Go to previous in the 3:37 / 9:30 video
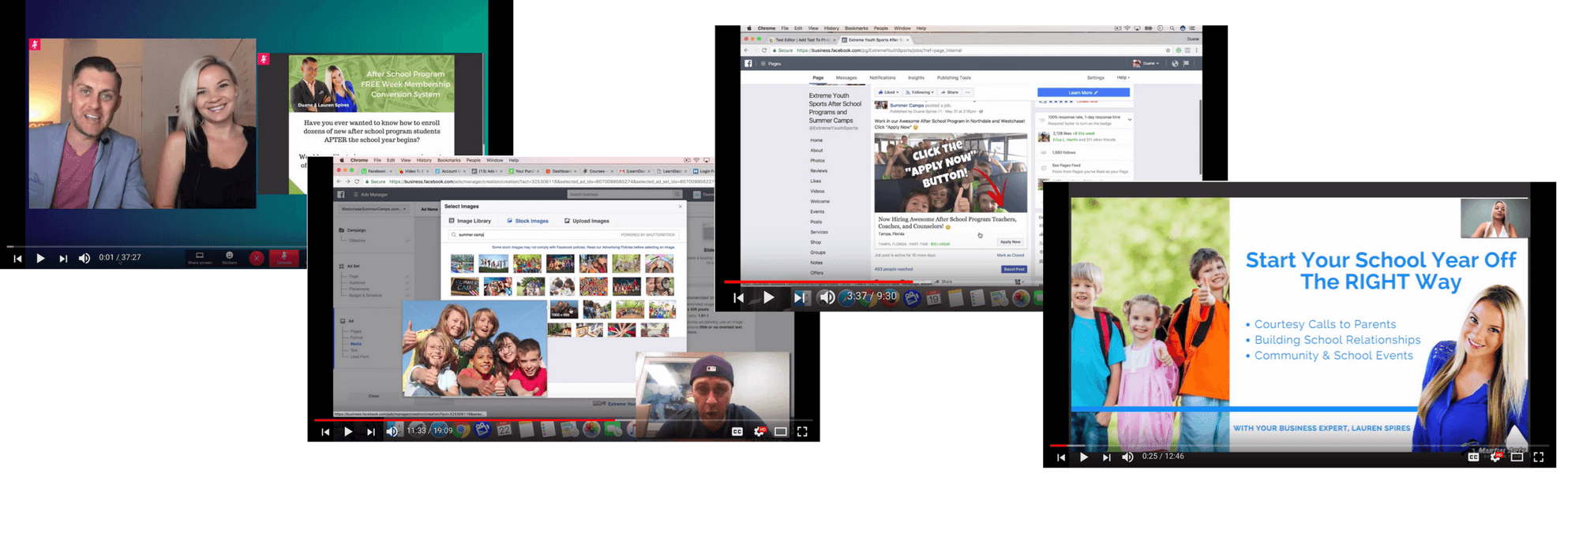The image size is (1579, 552). tap(738, 297)
